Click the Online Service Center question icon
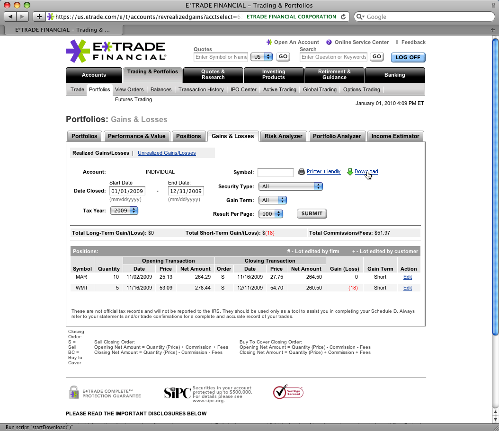This screenshot has width=499, height=431. tap(329, 42)
